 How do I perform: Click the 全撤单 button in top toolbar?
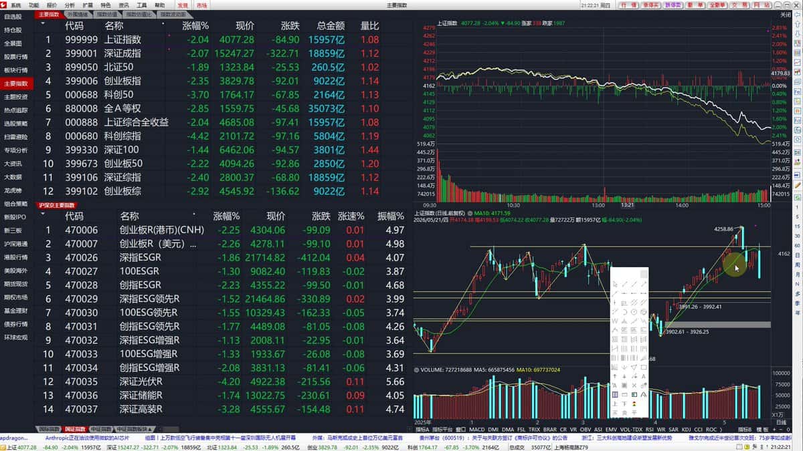[x=717, y=5]
